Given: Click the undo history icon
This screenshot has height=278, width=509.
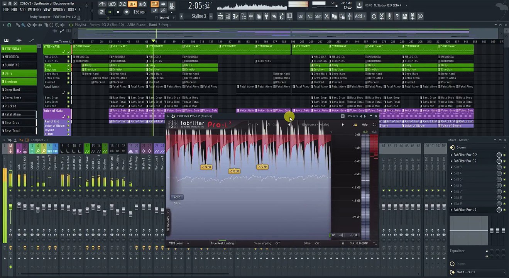Looking at the screenshot, I should click(x=374, y=16).
